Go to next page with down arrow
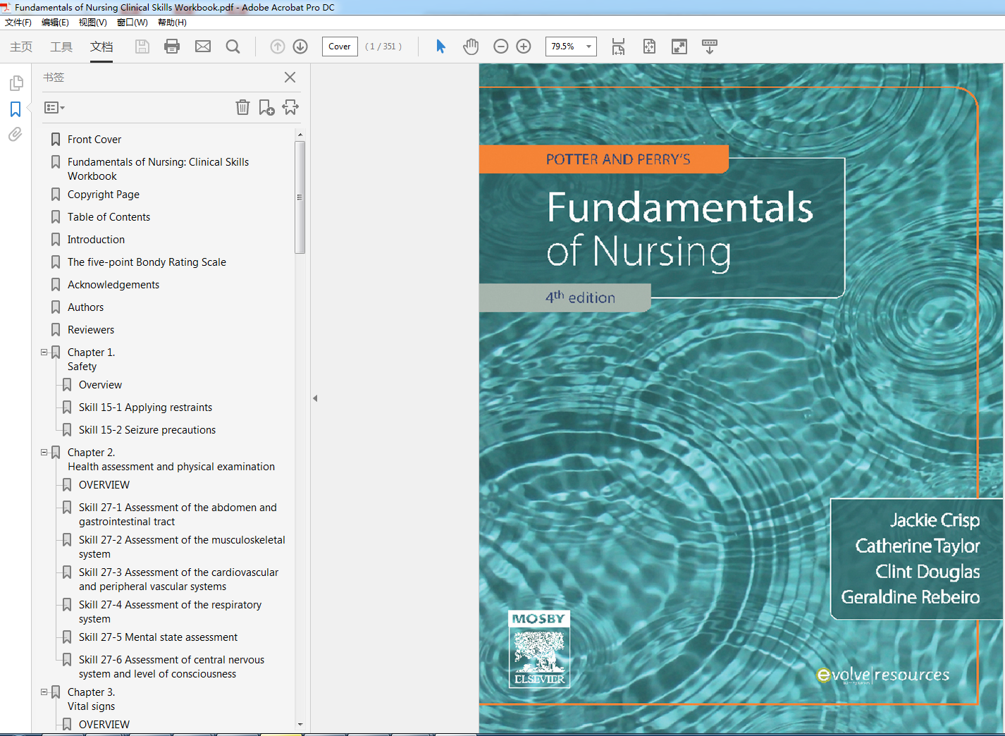The image size is (1005, 736). (x=300, y=47)
